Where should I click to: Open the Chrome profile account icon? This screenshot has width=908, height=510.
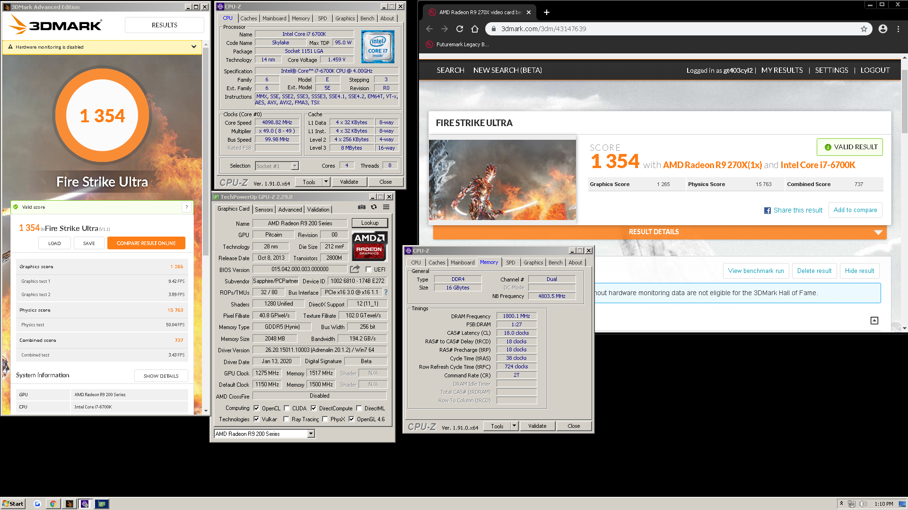tap(883, 29)
